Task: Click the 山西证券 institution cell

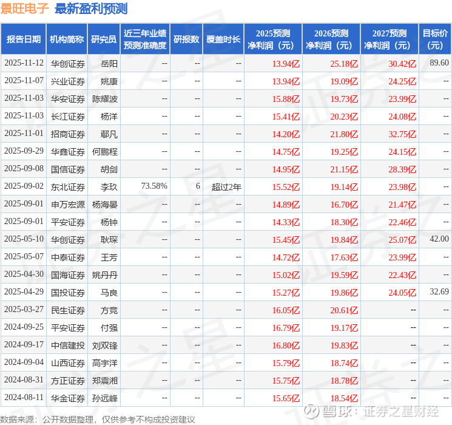Action: [68, 363]
